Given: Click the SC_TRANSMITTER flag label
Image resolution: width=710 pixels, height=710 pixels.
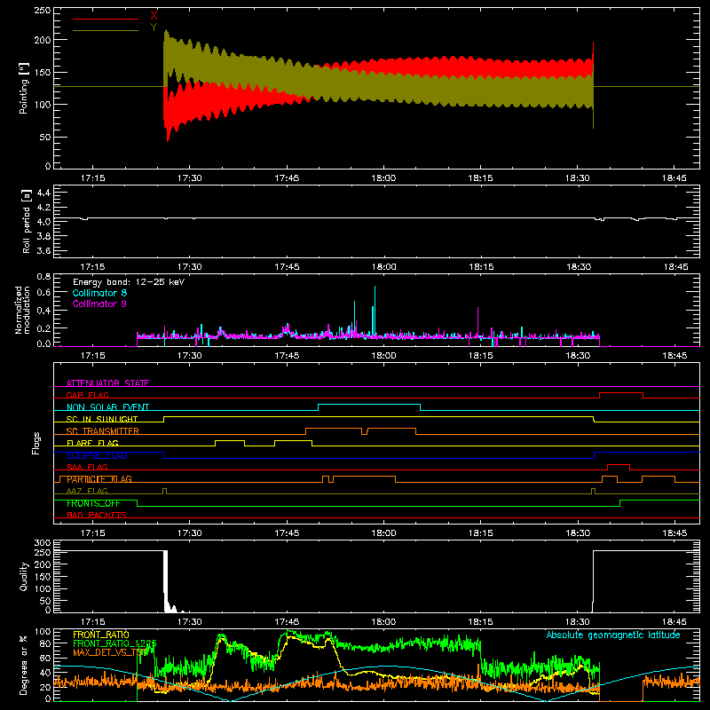Looking at the screenshot, I should coord(103,431).
